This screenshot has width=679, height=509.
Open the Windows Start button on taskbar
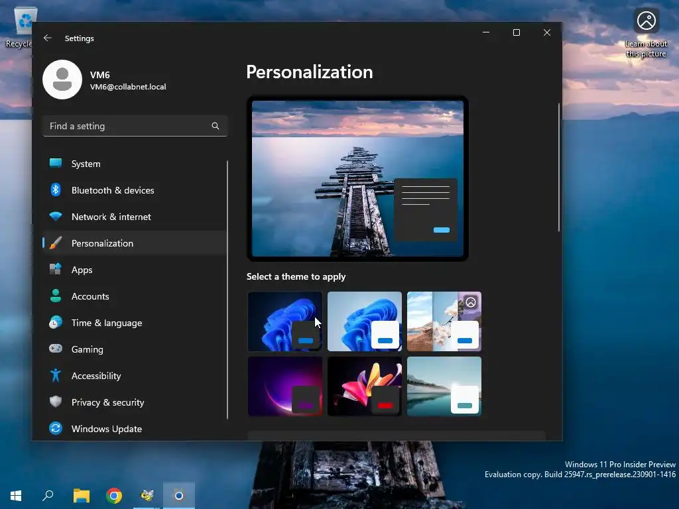coord(16,496)
